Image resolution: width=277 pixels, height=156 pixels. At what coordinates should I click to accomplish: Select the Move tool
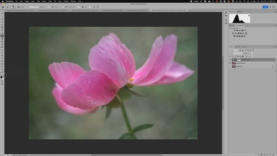[x=2, y=13]
